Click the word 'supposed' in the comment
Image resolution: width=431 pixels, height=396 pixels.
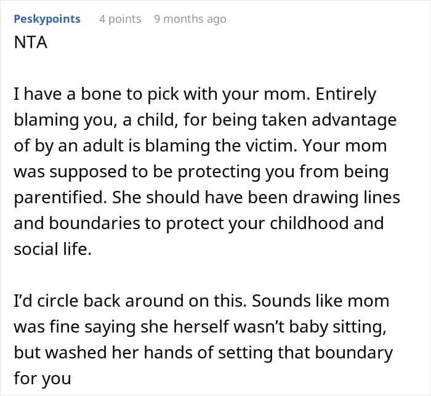click(88, 172)
